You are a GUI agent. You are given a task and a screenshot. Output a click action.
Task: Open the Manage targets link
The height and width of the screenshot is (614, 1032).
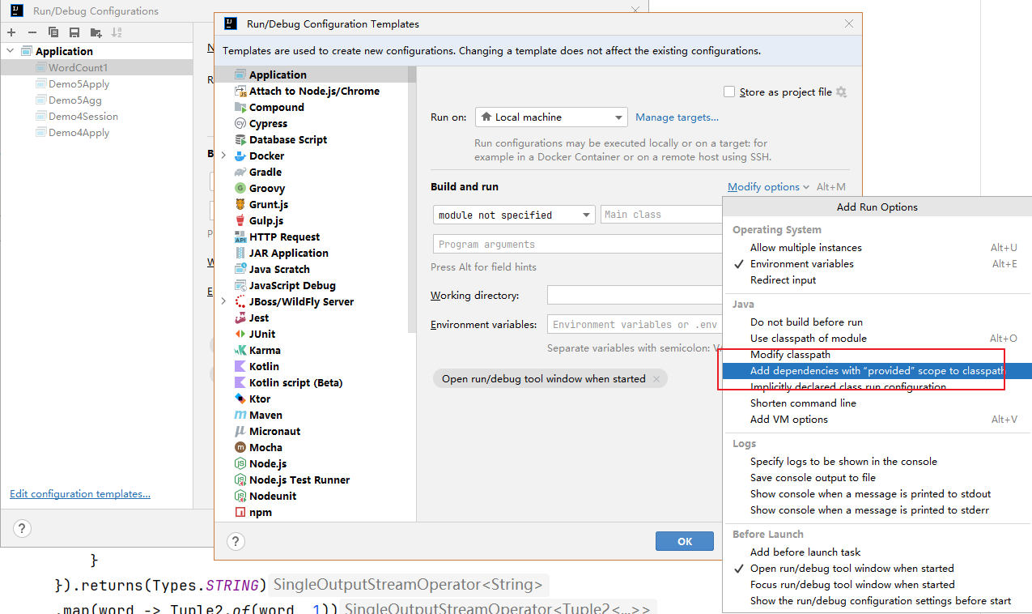[x=677, y=117]
